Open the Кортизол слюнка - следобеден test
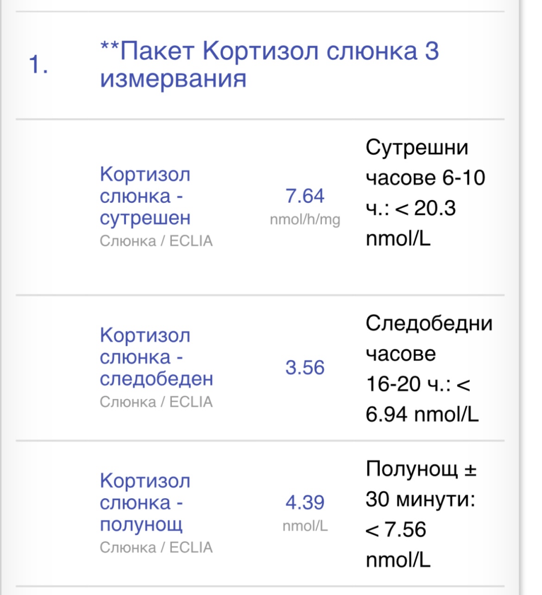The image size is (542, 595). 156,357
